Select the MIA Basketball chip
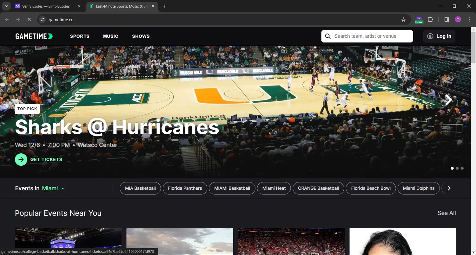This screenshot has width=476, height=255. (x=140, y=188)
